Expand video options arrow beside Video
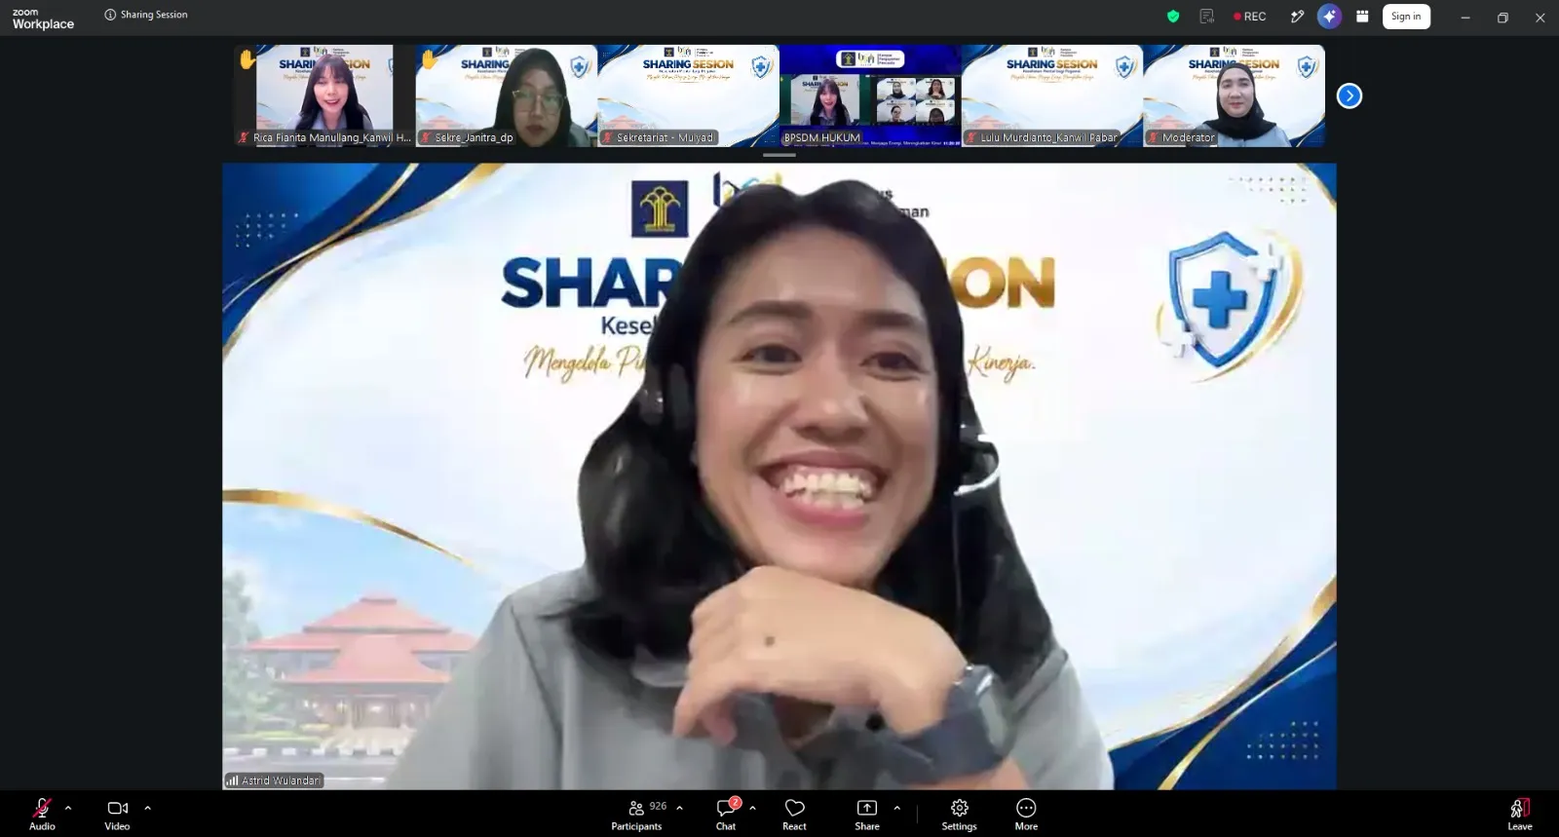The image size is (1559, 837). (x=147, y=808)
